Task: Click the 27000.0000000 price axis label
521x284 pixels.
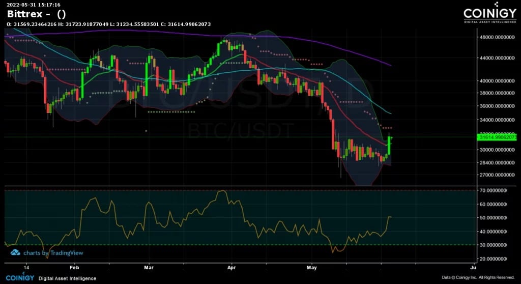Action: point(497,175)
